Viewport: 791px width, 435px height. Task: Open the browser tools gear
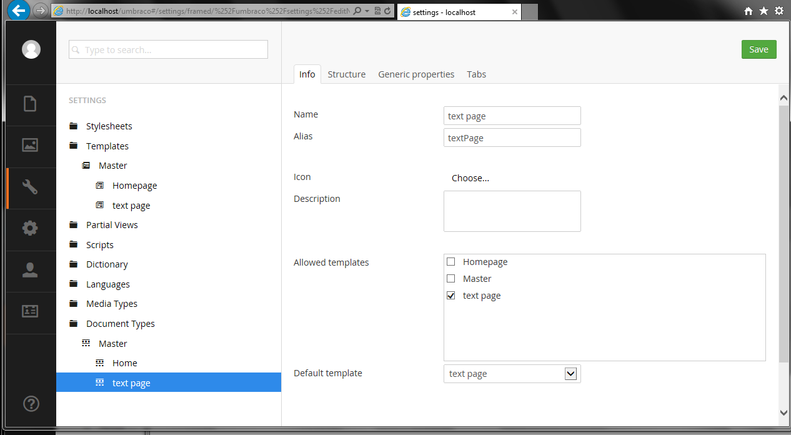(x=779, y=11)
